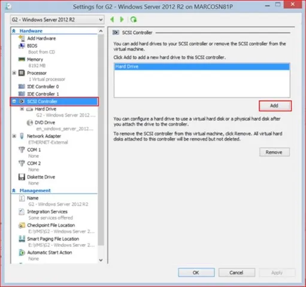
Task: Click the Processor icon
Action: 22,73
